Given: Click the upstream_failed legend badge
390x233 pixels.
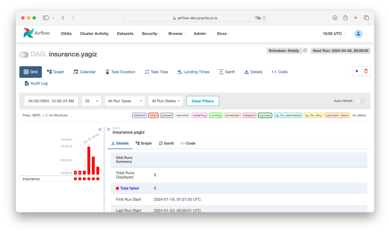Looking at the screenshot, I should 337,115.
